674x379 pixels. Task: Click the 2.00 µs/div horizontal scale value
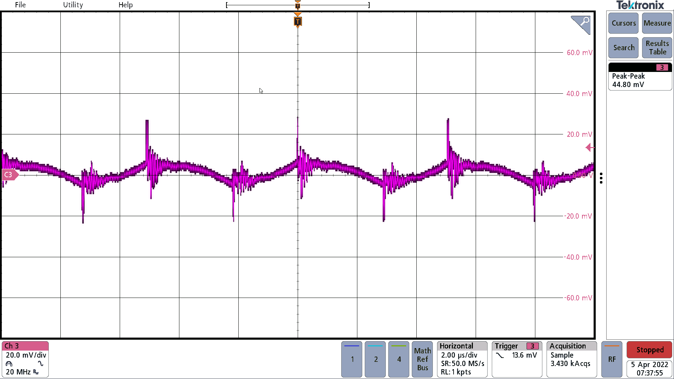459,355
